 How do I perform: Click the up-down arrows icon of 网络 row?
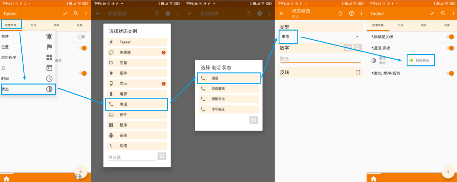coord(111,146)
